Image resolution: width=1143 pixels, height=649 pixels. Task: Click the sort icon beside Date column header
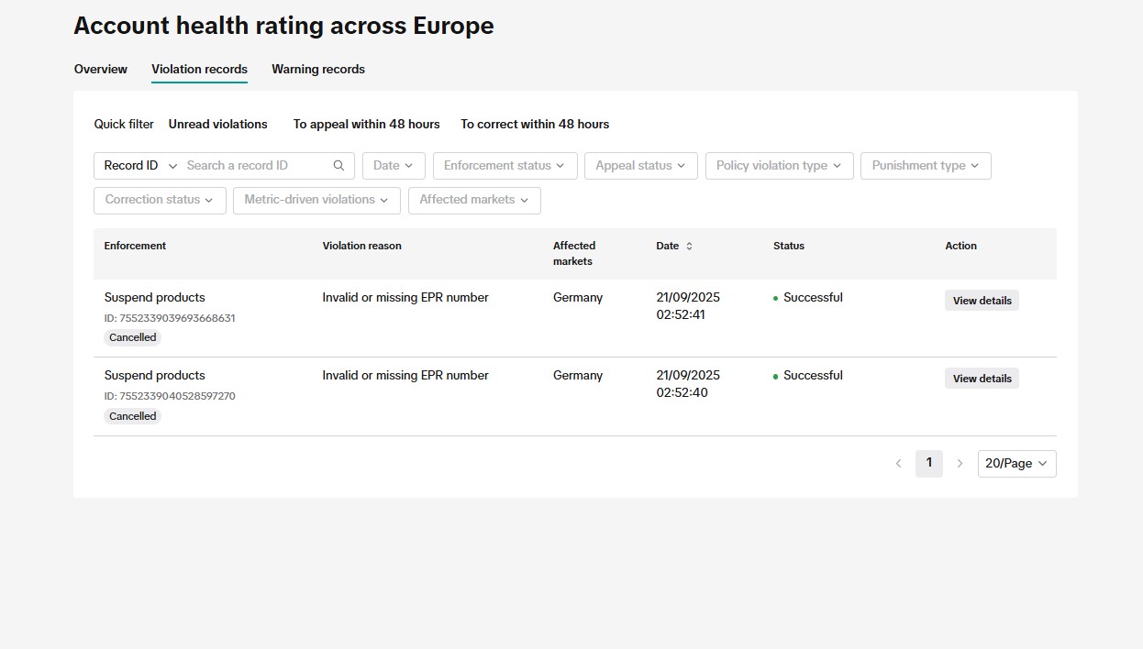pyautogui.click(x=690, y=246)
